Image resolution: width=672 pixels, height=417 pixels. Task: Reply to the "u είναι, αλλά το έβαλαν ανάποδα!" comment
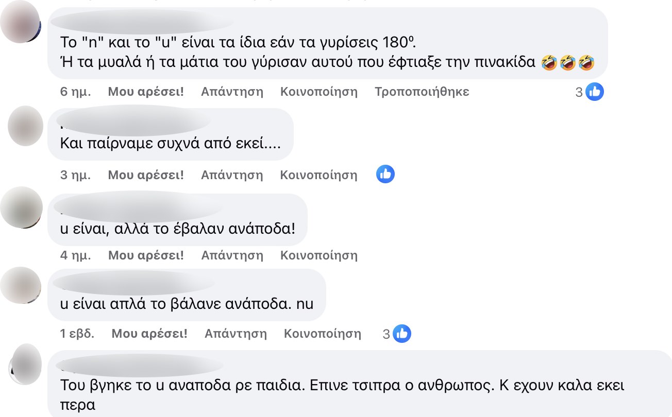point(232,255)
